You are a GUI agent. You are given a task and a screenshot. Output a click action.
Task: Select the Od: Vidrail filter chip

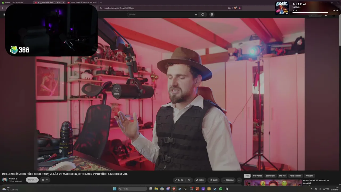(x=258, y=176)
